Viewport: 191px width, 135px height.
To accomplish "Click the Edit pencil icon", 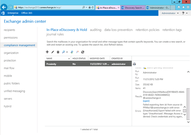I will click(53, 52).
